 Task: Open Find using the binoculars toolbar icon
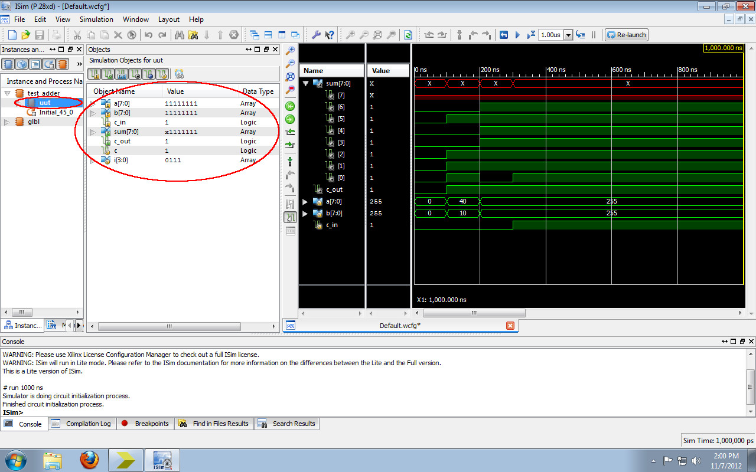[x=180, y=35]
